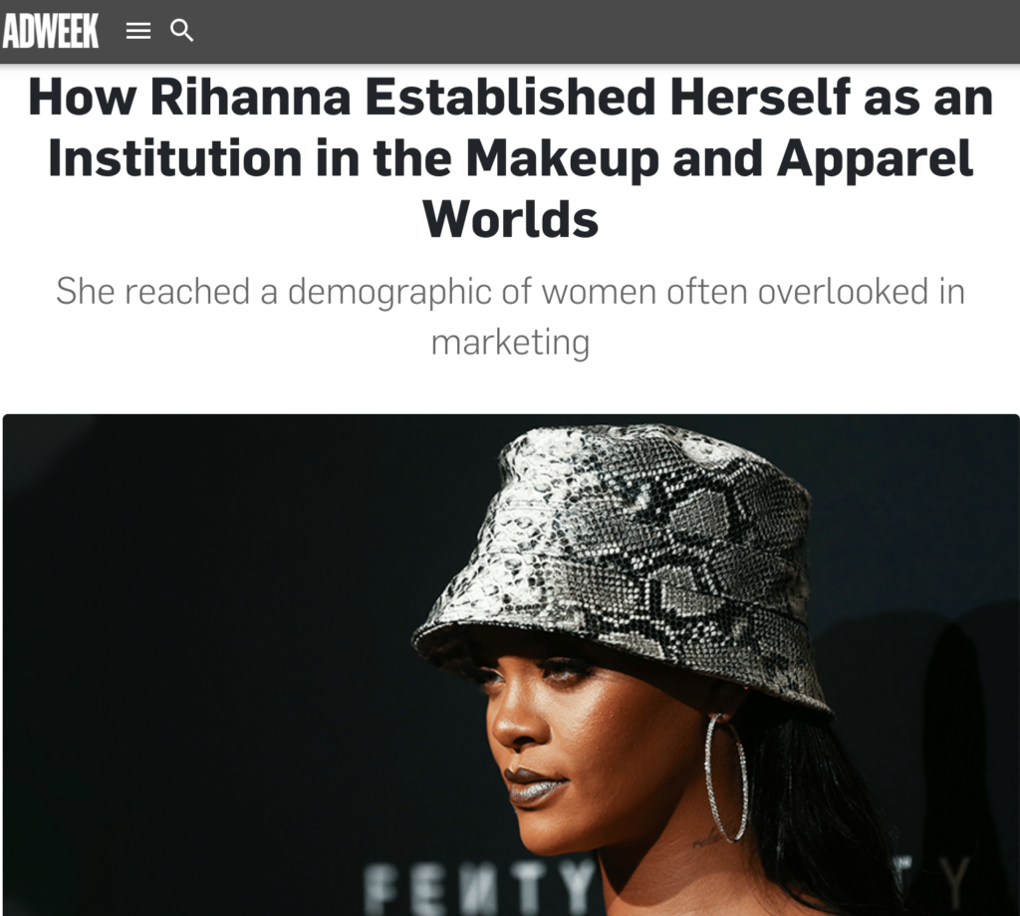Go to homepage via ADWEEK logo
Screen dimensions: 1020x916
50,32
